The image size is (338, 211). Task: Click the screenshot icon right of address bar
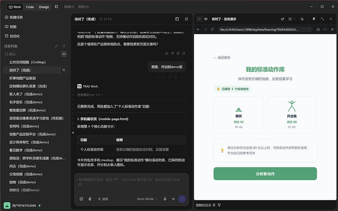(318, 29)
